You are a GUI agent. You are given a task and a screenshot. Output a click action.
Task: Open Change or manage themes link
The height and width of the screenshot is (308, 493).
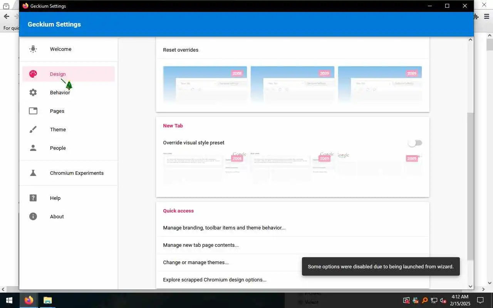tap(229, 262)
